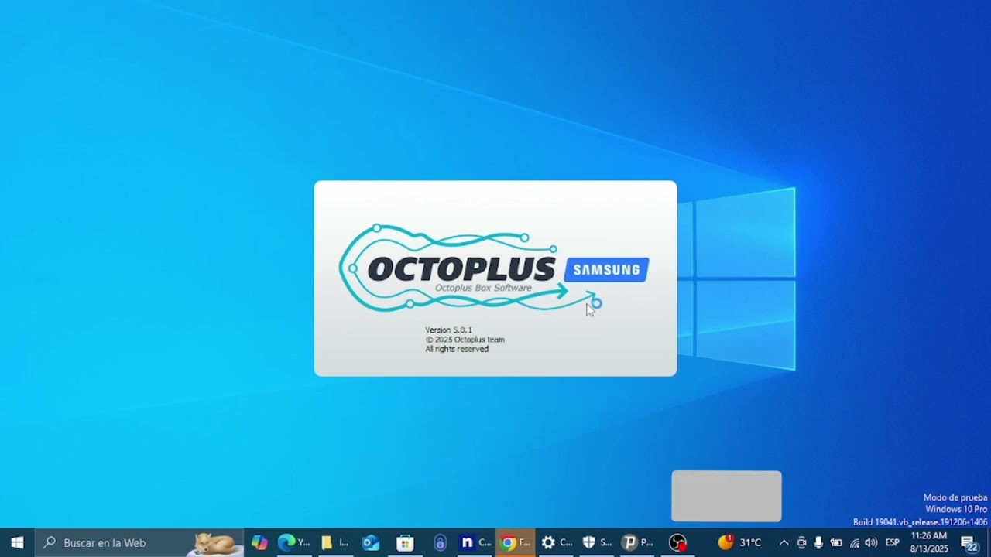Viewport: 991px width, 557px height.
Task: Open the padlock app on taskbar
Action: click(441, 542)
